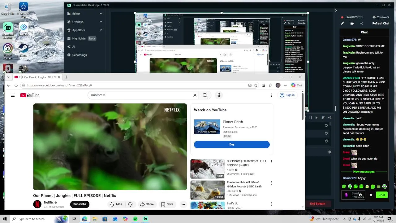Open options for Incredible Wildlife video
The image size is (396, 223).
[272, 183]
